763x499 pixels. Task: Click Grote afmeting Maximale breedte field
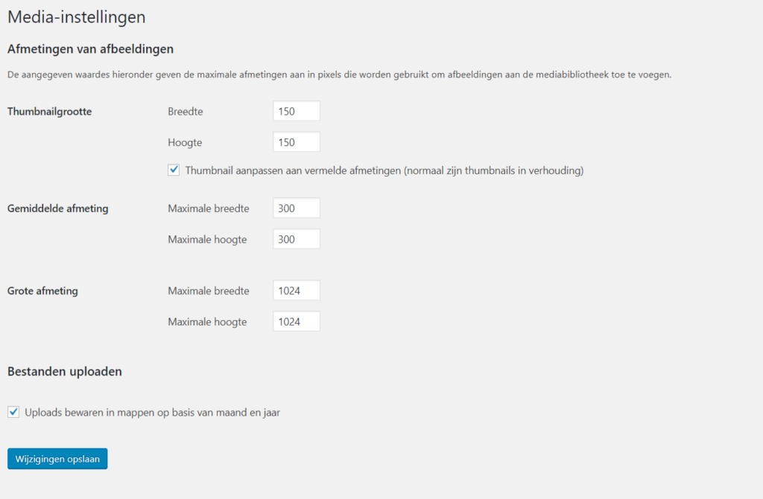pyautogui.click(x=297, y=290)
